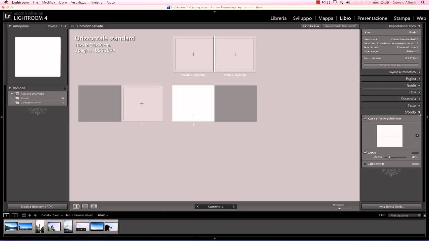Add a new collection with plus icon

[x=65, y=88]
